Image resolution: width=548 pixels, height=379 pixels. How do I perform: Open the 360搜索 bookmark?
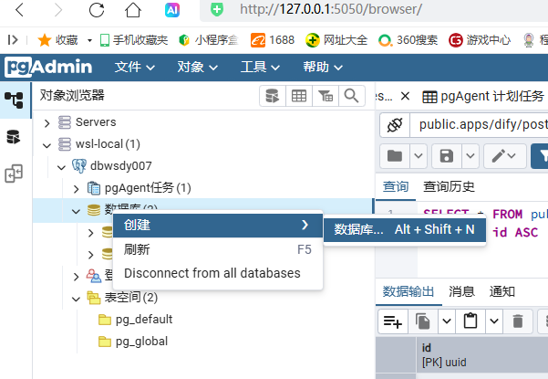(x=408, y=40)
